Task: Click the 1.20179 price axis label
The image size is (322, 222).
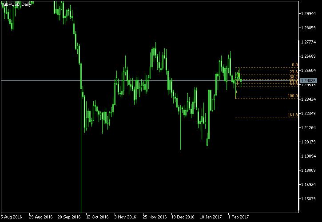Action: [x=308, y=142]
